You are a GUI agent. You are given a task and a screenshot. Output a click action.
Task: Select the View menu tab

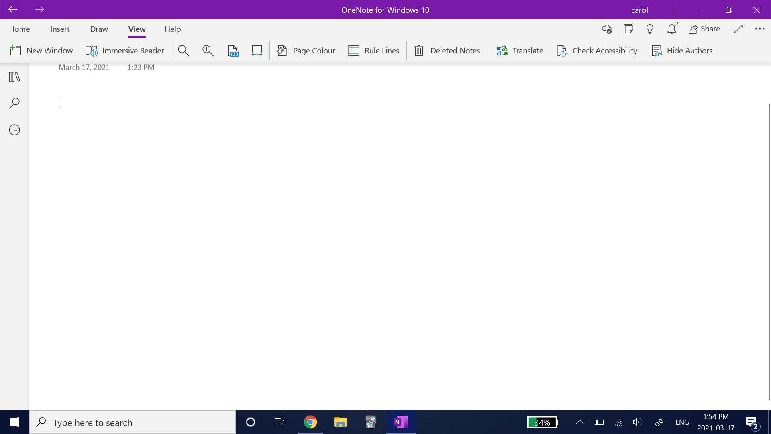pos(137,29)
